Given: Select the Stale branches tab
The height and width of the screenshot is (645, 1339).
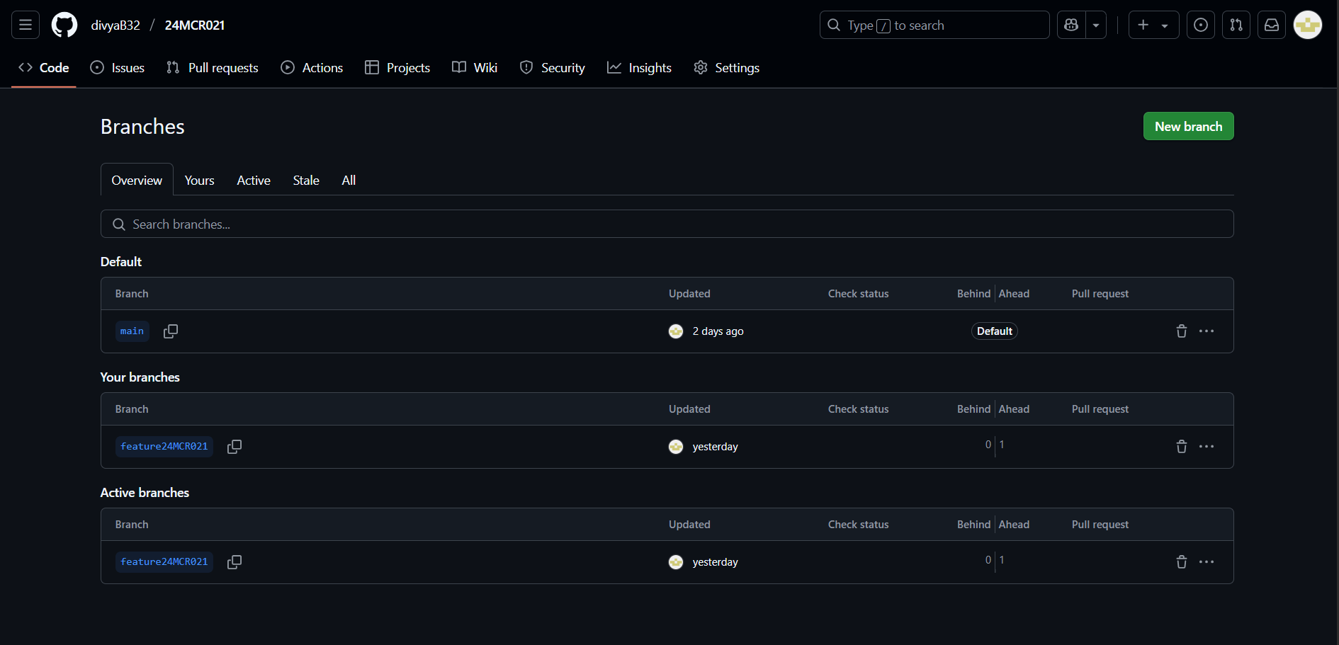Looking at the screenshot, I should 306,180.
